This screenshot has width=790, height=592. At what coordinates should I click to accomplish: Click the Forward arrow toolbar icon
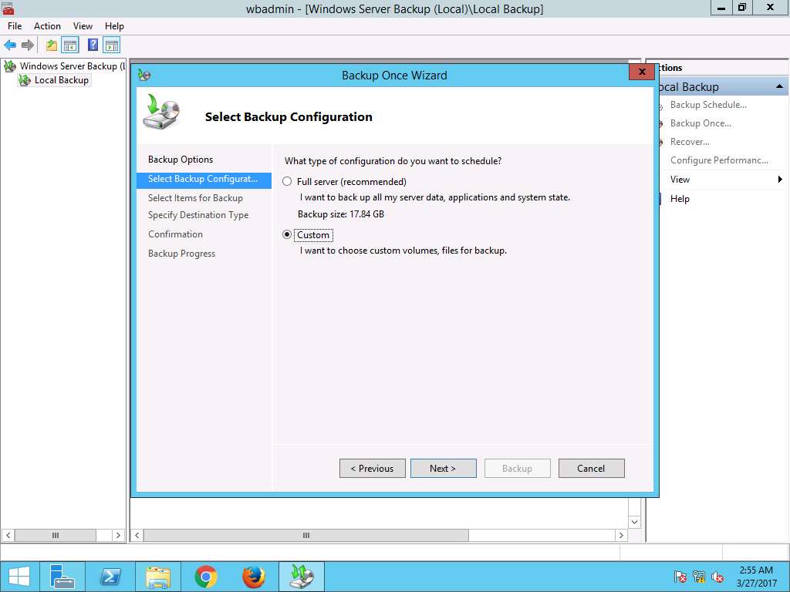click(x=28, y=45)
